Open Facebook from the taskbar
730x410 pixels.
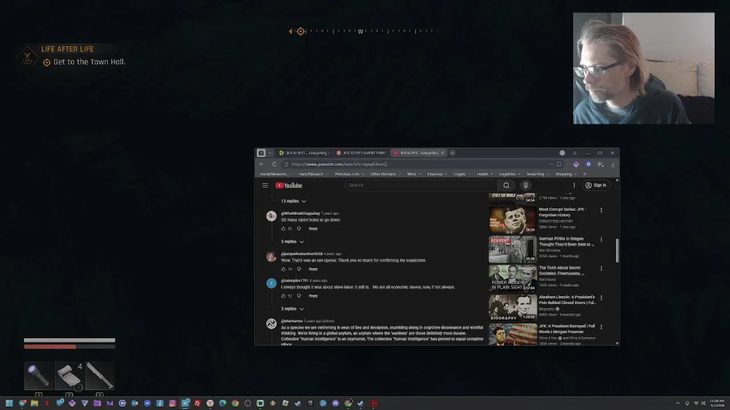pyautogui.click(x=160, y=403)
